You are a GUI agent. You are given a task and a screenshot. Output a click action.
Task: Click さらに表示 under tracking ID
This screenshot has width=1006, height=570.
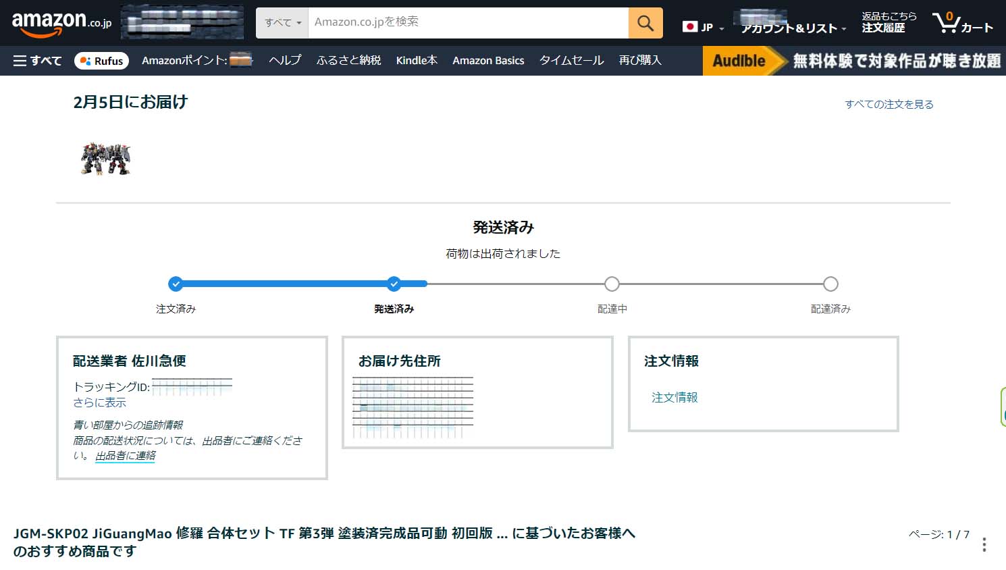point(100,403)
